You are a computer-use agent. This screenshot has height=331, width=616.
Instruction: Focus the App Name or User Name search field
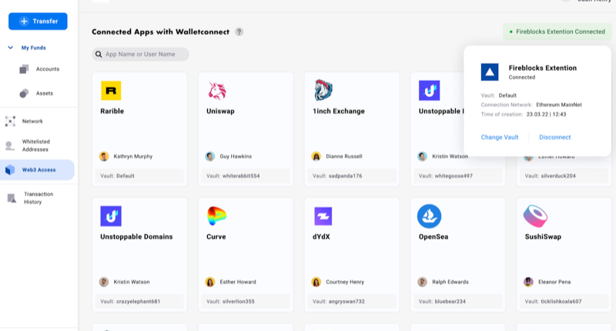click(140, 54)
